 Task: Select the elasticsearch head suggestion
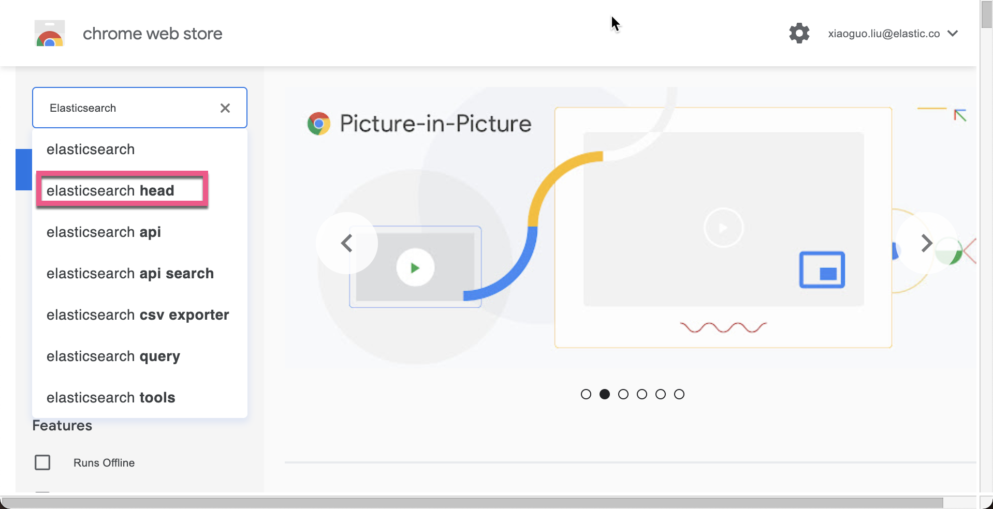pyautogui.click(x=110, y=190)
